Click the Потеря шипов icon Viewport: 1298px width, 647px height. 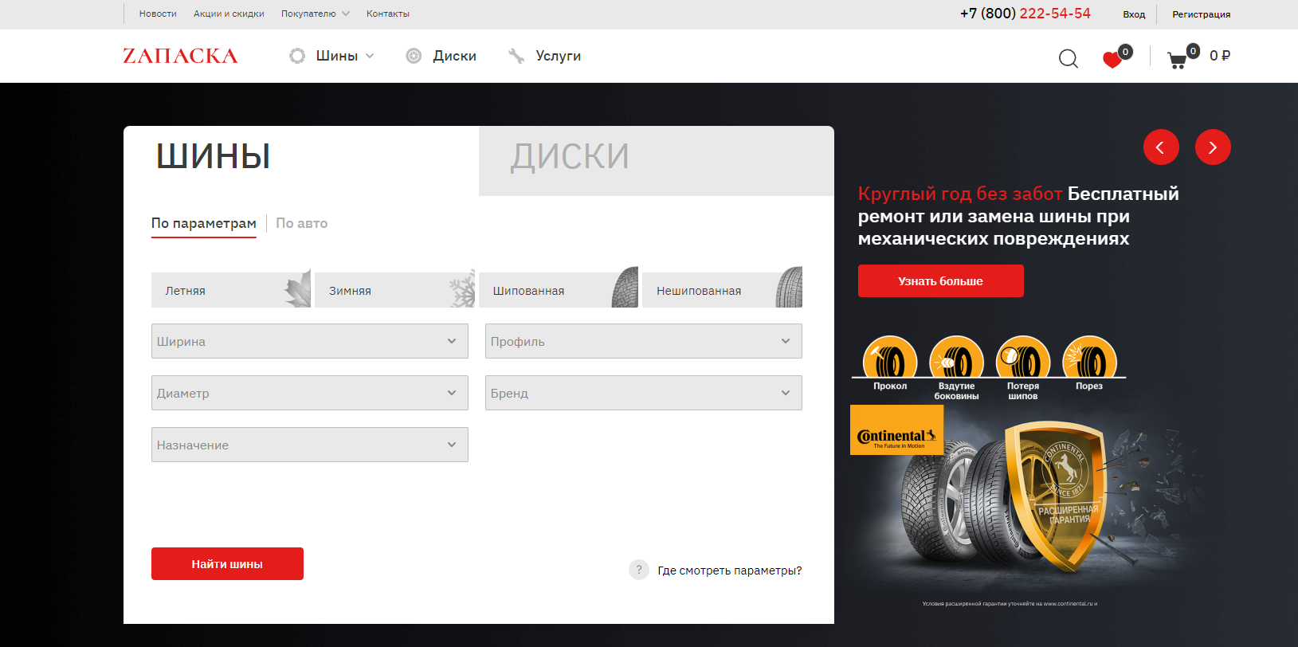(1023, 357)
